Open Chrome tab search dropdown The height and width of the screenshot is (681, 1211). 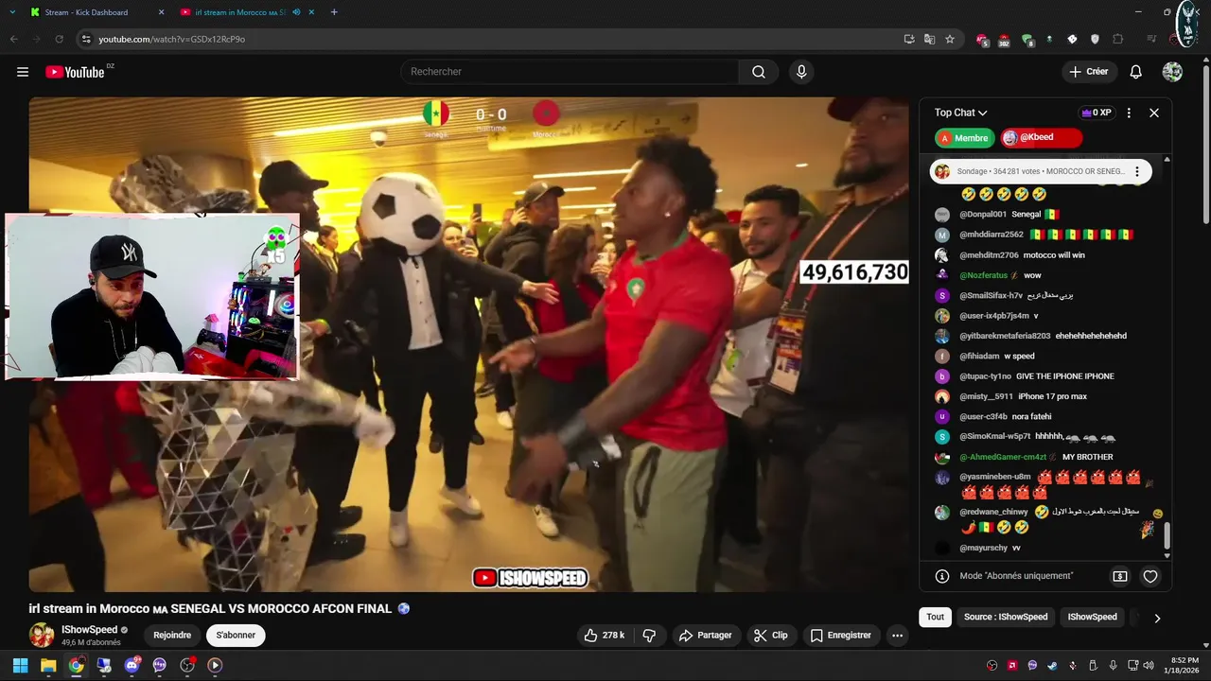12,12
